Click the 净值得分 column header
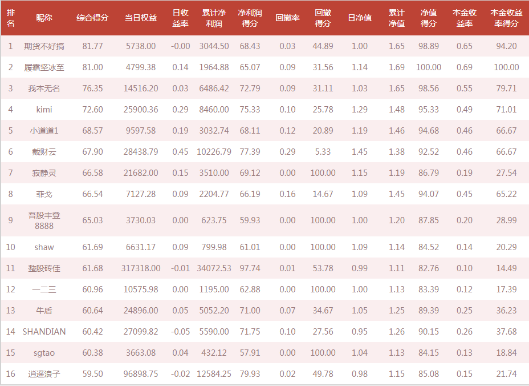The height and width of the screenshot is (386, 529). tap(429, 18)
